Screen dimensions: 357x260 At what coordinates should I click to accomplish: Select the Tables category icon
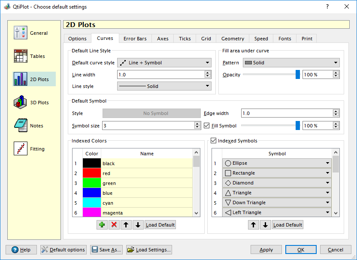(x=21, y=56)
